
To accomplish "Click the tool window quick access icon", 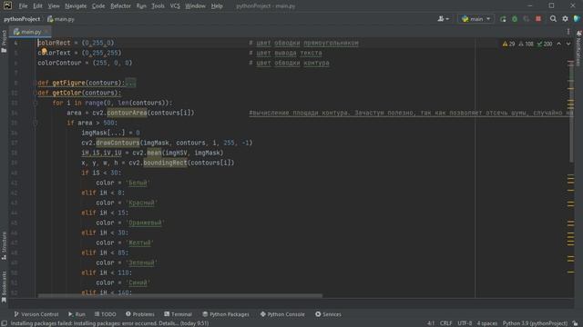I will point(4,323).
